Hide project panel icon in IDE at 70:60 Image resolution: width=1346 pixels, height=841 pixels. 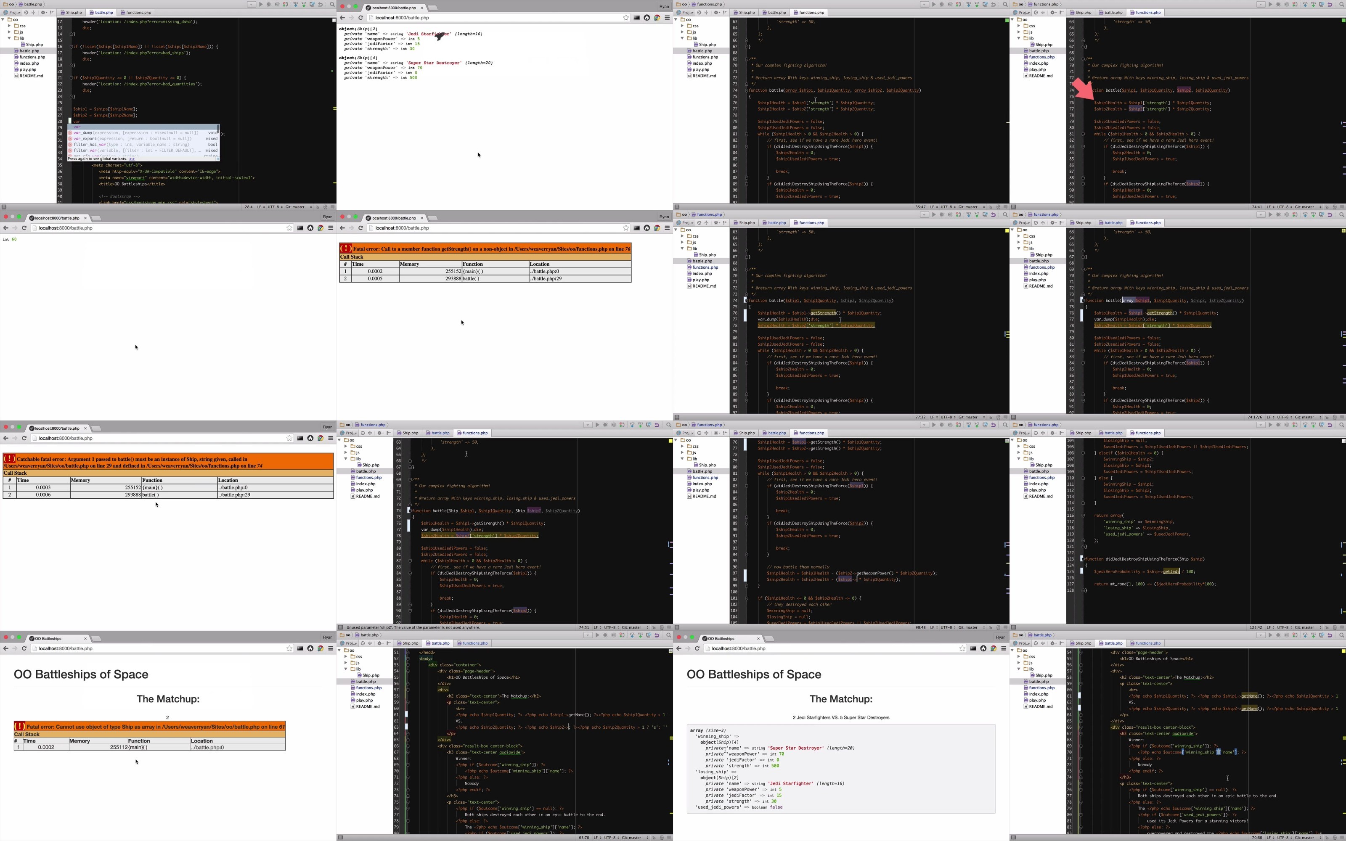tap(1062, 643)
